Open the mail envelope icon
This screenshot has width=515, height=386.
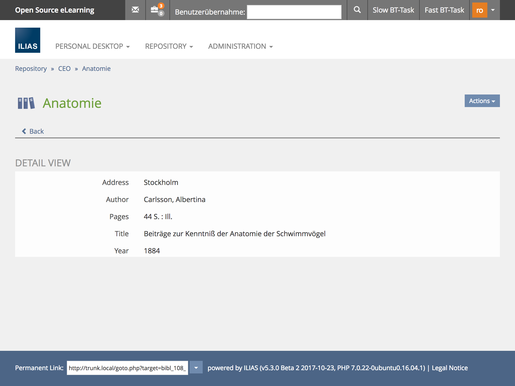(x=135, y=10)
